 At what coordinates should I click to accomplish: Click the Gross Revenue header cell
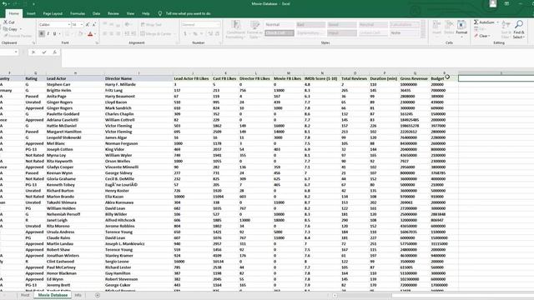click(x=415, y=78)
